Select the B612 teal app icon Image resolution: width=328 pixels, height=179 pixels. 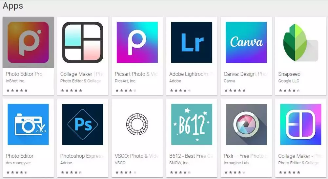tap(192, 124)
